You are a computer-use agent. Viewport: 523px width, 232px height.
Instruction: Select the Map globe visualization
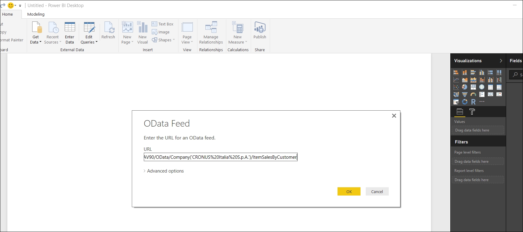pyautogui.click(x=482, y=87)
